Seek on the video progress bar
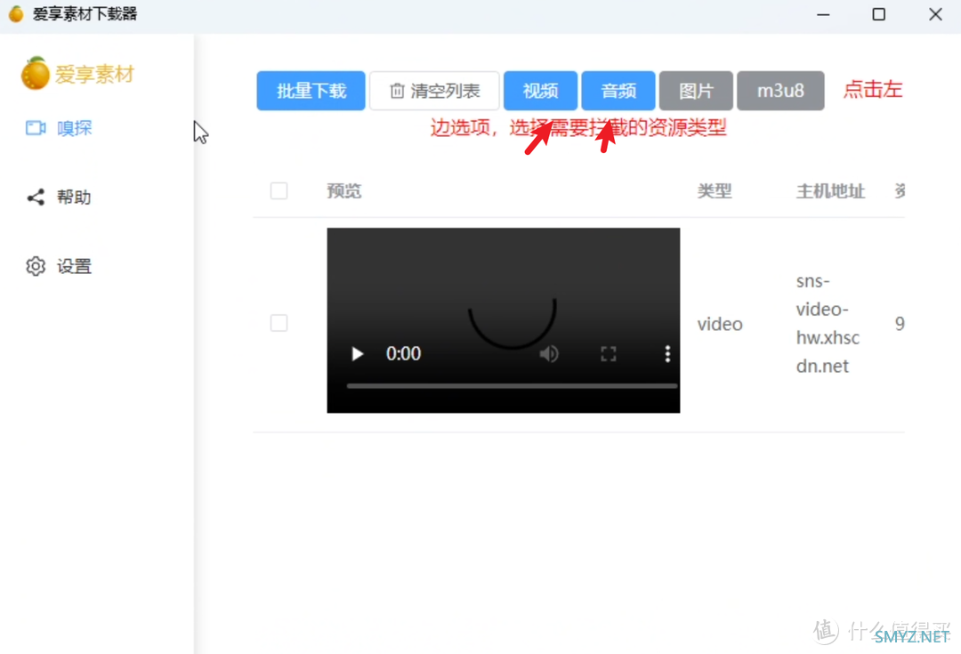The width and height of the screenshot is (961, 654). click(512, 386)
